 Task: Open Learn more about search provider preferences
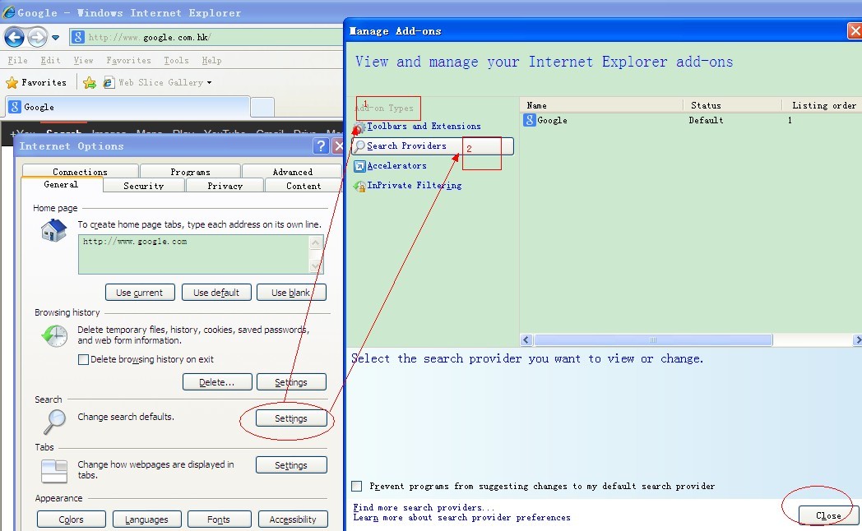(461, 517)
